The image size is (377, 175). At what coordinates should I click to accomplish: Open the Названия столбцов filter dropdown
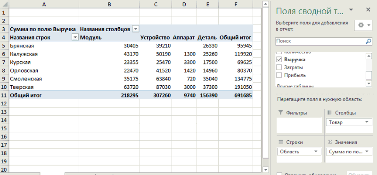136,29
